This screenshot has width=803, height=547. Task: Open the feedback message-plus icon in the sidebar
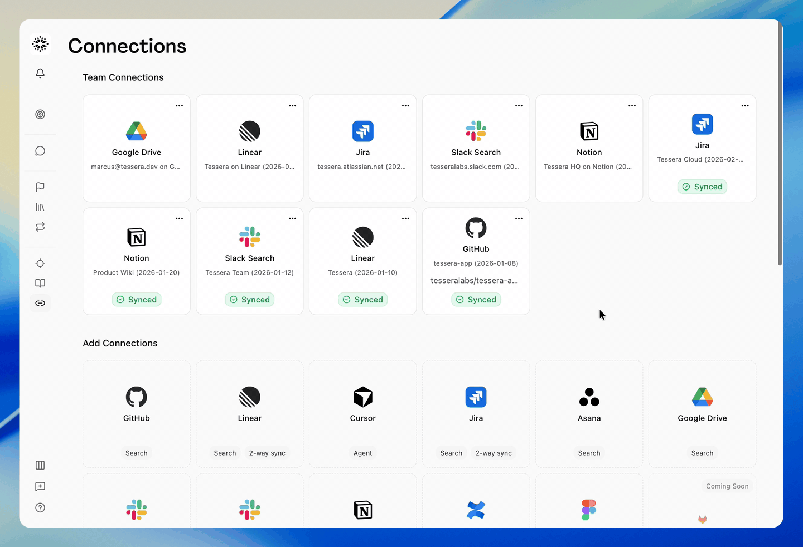tap(40, 486)
